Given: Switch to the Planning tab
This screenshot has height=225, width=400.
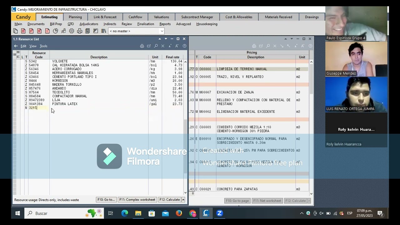Looking at the screenshot, I should (75, 17).
